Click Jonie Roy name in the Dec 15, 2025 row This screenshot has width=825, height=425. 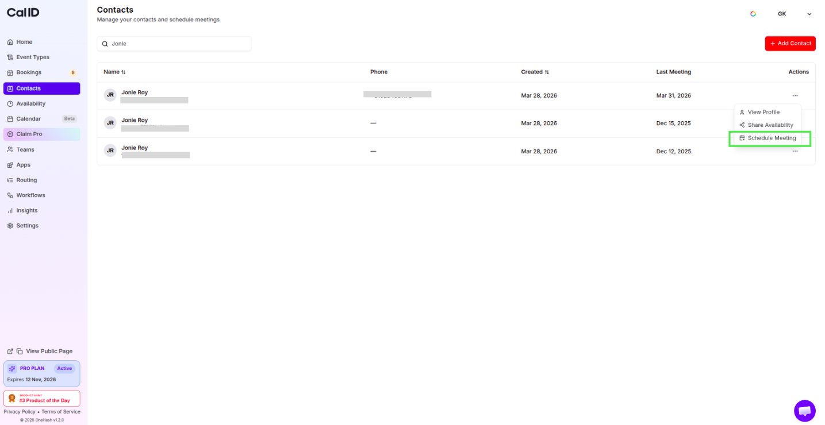pyautogui.click(x=135, y=120)
